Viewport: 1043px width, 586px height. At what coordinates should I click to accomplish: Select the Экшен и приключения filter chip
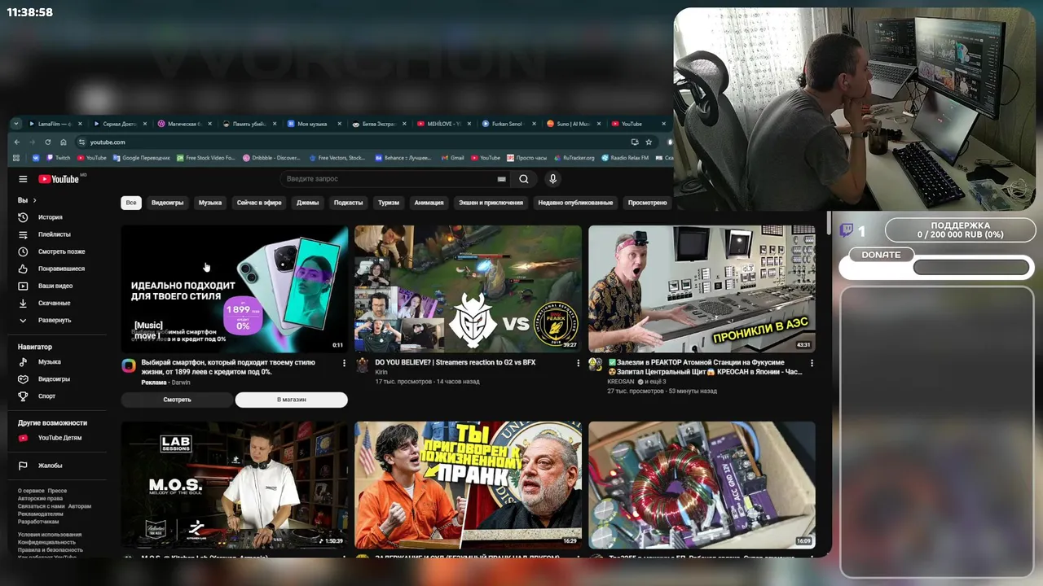point(491,203)
